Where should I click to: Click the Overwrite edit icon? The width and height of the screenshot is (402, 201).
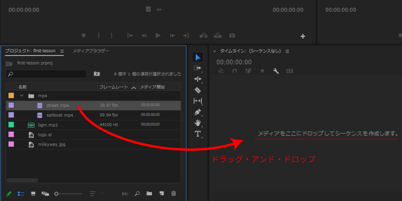coord(218,36)
